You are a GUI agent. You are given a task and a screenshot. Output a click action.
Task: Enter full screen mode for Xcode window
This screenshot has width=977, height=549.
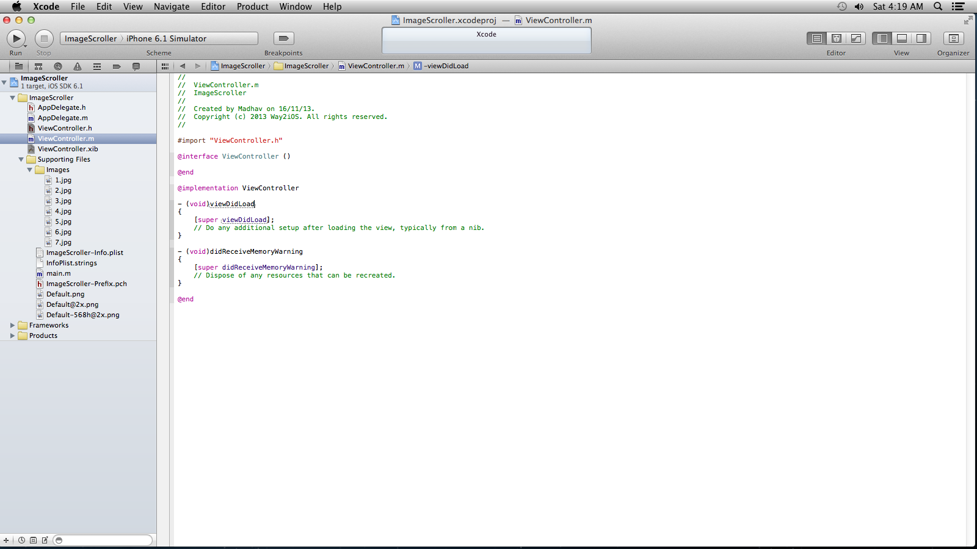(968, 20)
